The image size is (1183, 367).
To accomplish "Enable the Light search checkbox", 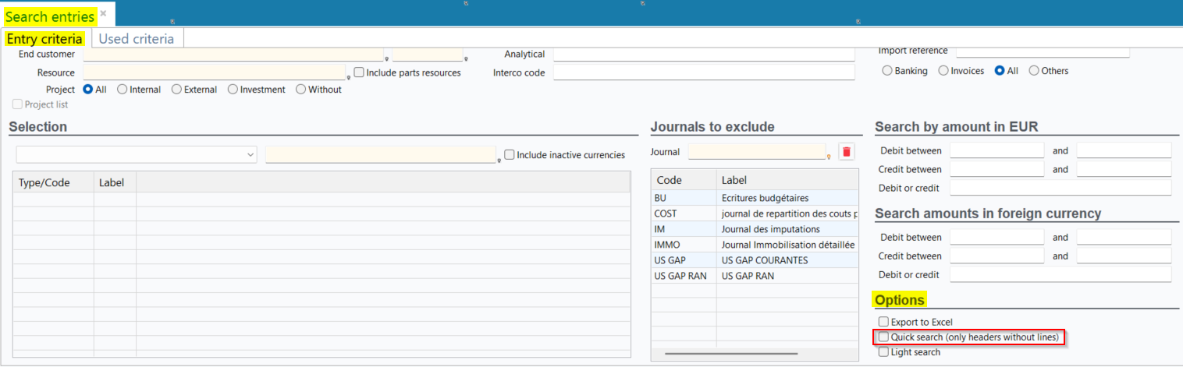I will click(x=883, y=352).
